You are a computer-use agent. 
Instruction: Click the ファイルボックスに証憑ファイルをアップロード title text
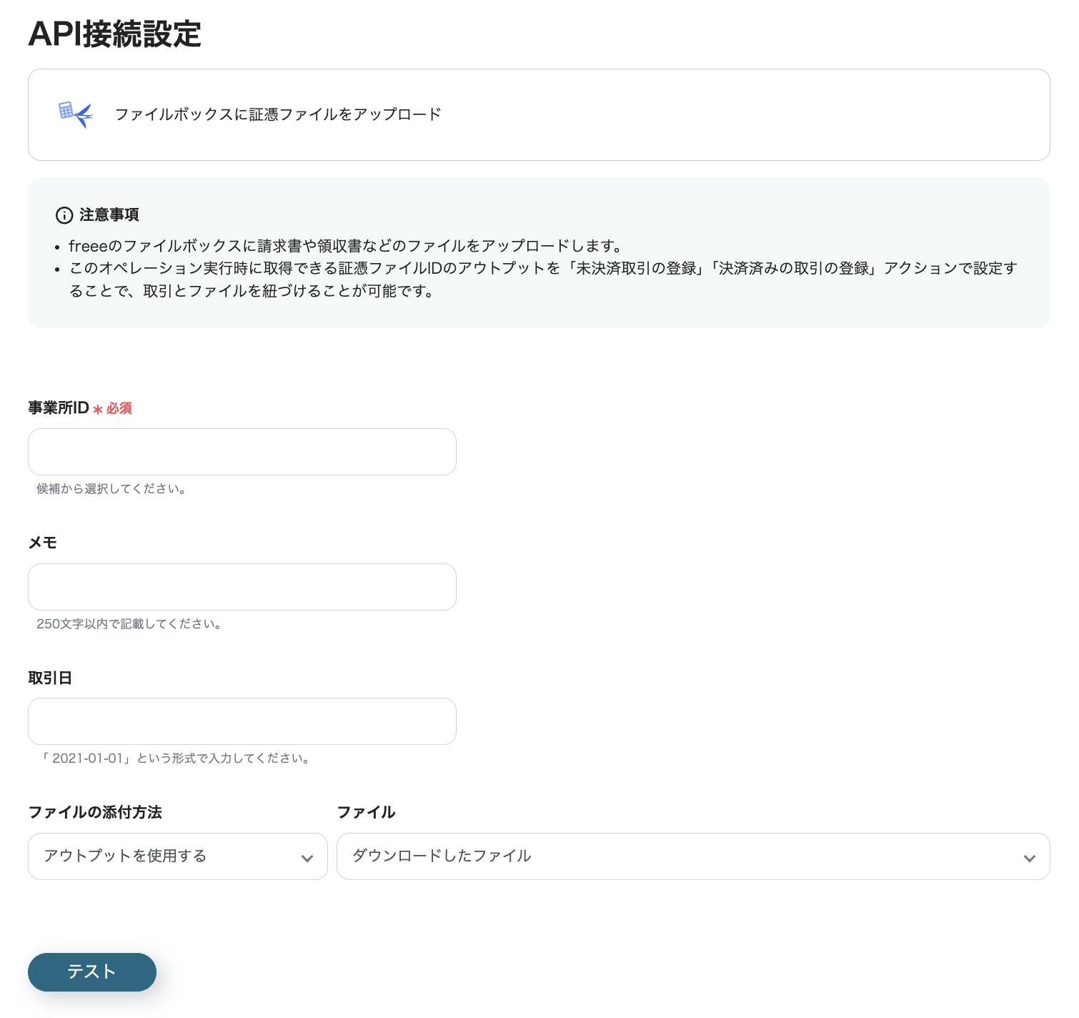tap(278, 114)
